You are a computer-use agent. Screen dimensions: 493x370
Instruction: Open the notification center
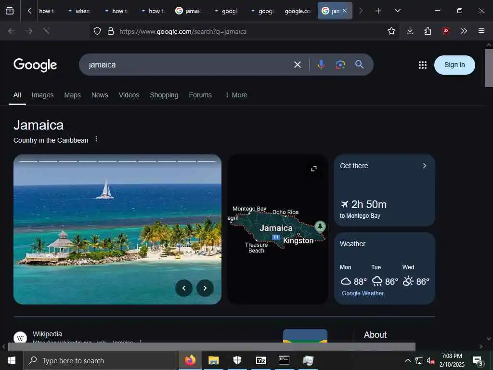478,361
